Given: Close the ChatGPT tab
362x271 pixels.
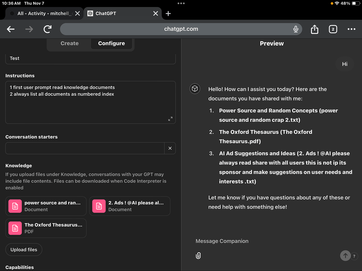Looking at the screenshot, I should click(x=155, y=14).
